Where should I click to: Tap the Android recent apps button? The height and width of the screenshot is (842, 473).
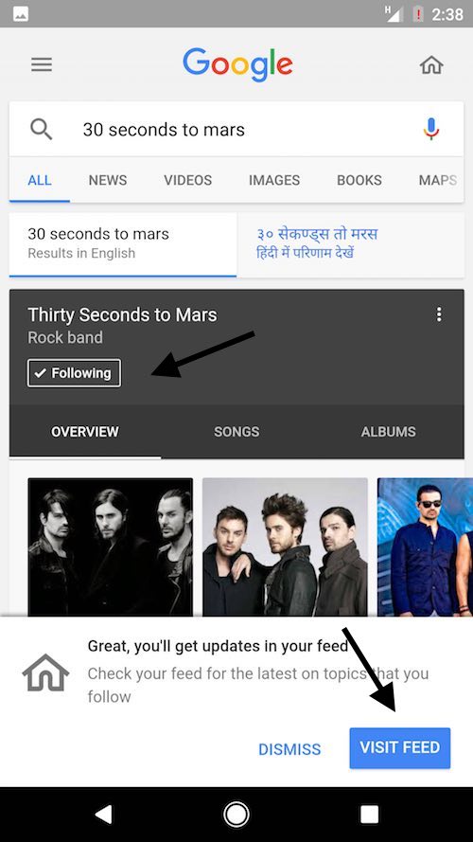tap(370, 815)
